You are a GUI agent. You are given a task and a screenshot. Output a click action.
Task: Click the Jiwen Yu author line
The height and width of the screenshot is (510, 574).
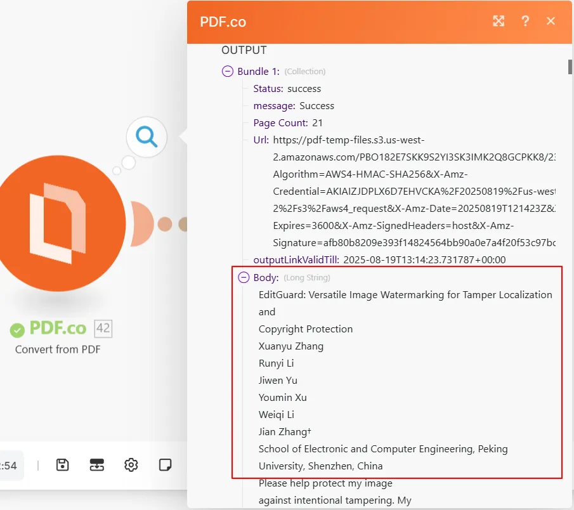pos(278,381)
